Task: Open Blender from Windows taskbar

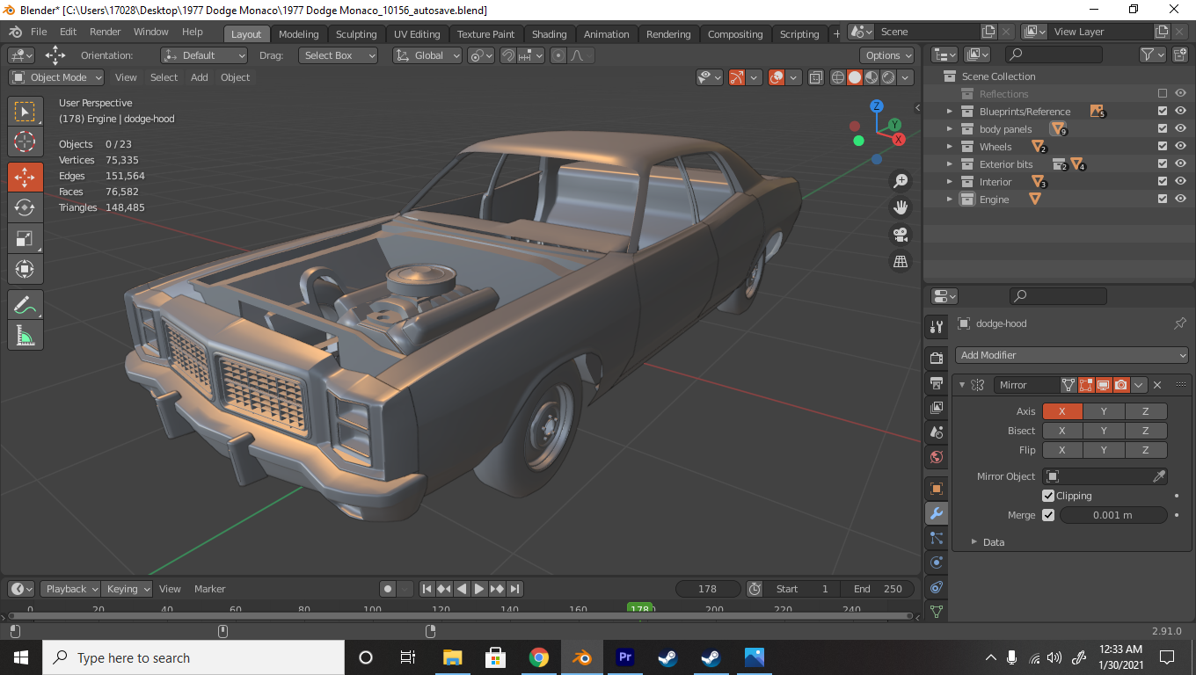Action: (581, 657)
